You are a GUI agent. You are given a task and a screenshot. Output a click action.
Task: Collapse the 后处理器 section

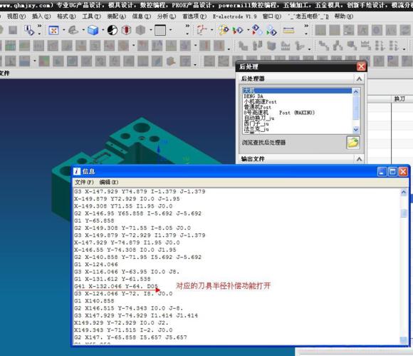coord(359,78)
